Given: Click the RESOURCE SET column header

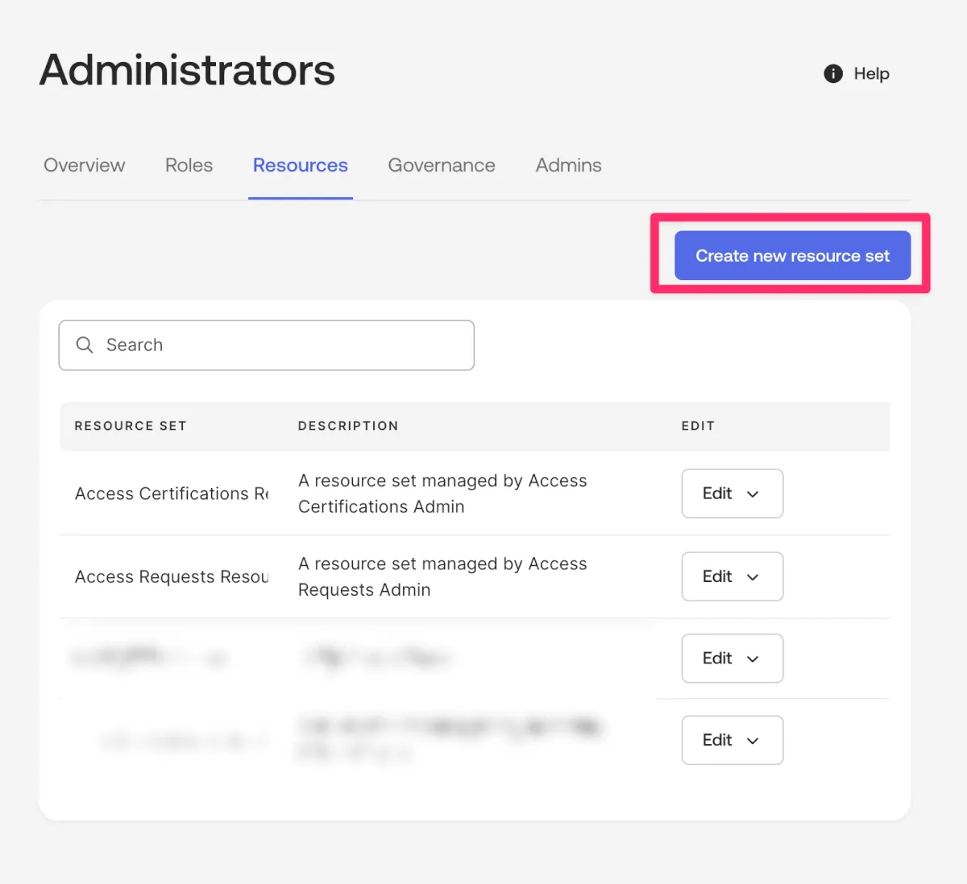Looking at the screenshot, I should [x=131, y=426].
